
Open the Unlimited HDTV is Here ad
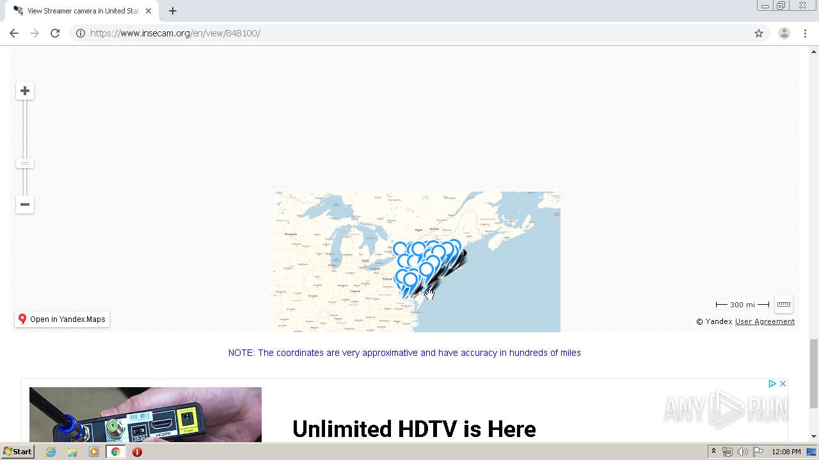click(x=414, y=429)
